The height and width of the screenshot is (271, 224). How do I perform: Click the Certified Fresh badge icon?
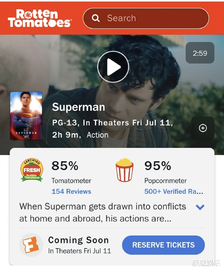(x=31, y=170)
